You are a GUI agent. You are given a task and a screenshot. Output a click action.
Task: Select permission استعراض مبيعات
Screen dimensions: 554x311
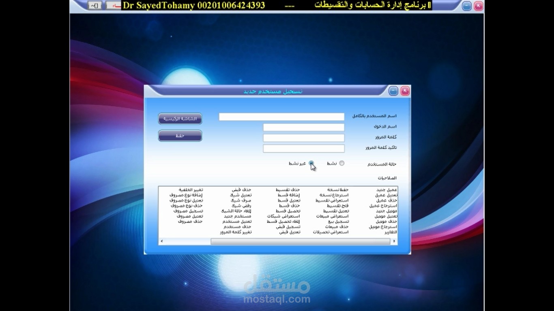(x=333, y=216)
